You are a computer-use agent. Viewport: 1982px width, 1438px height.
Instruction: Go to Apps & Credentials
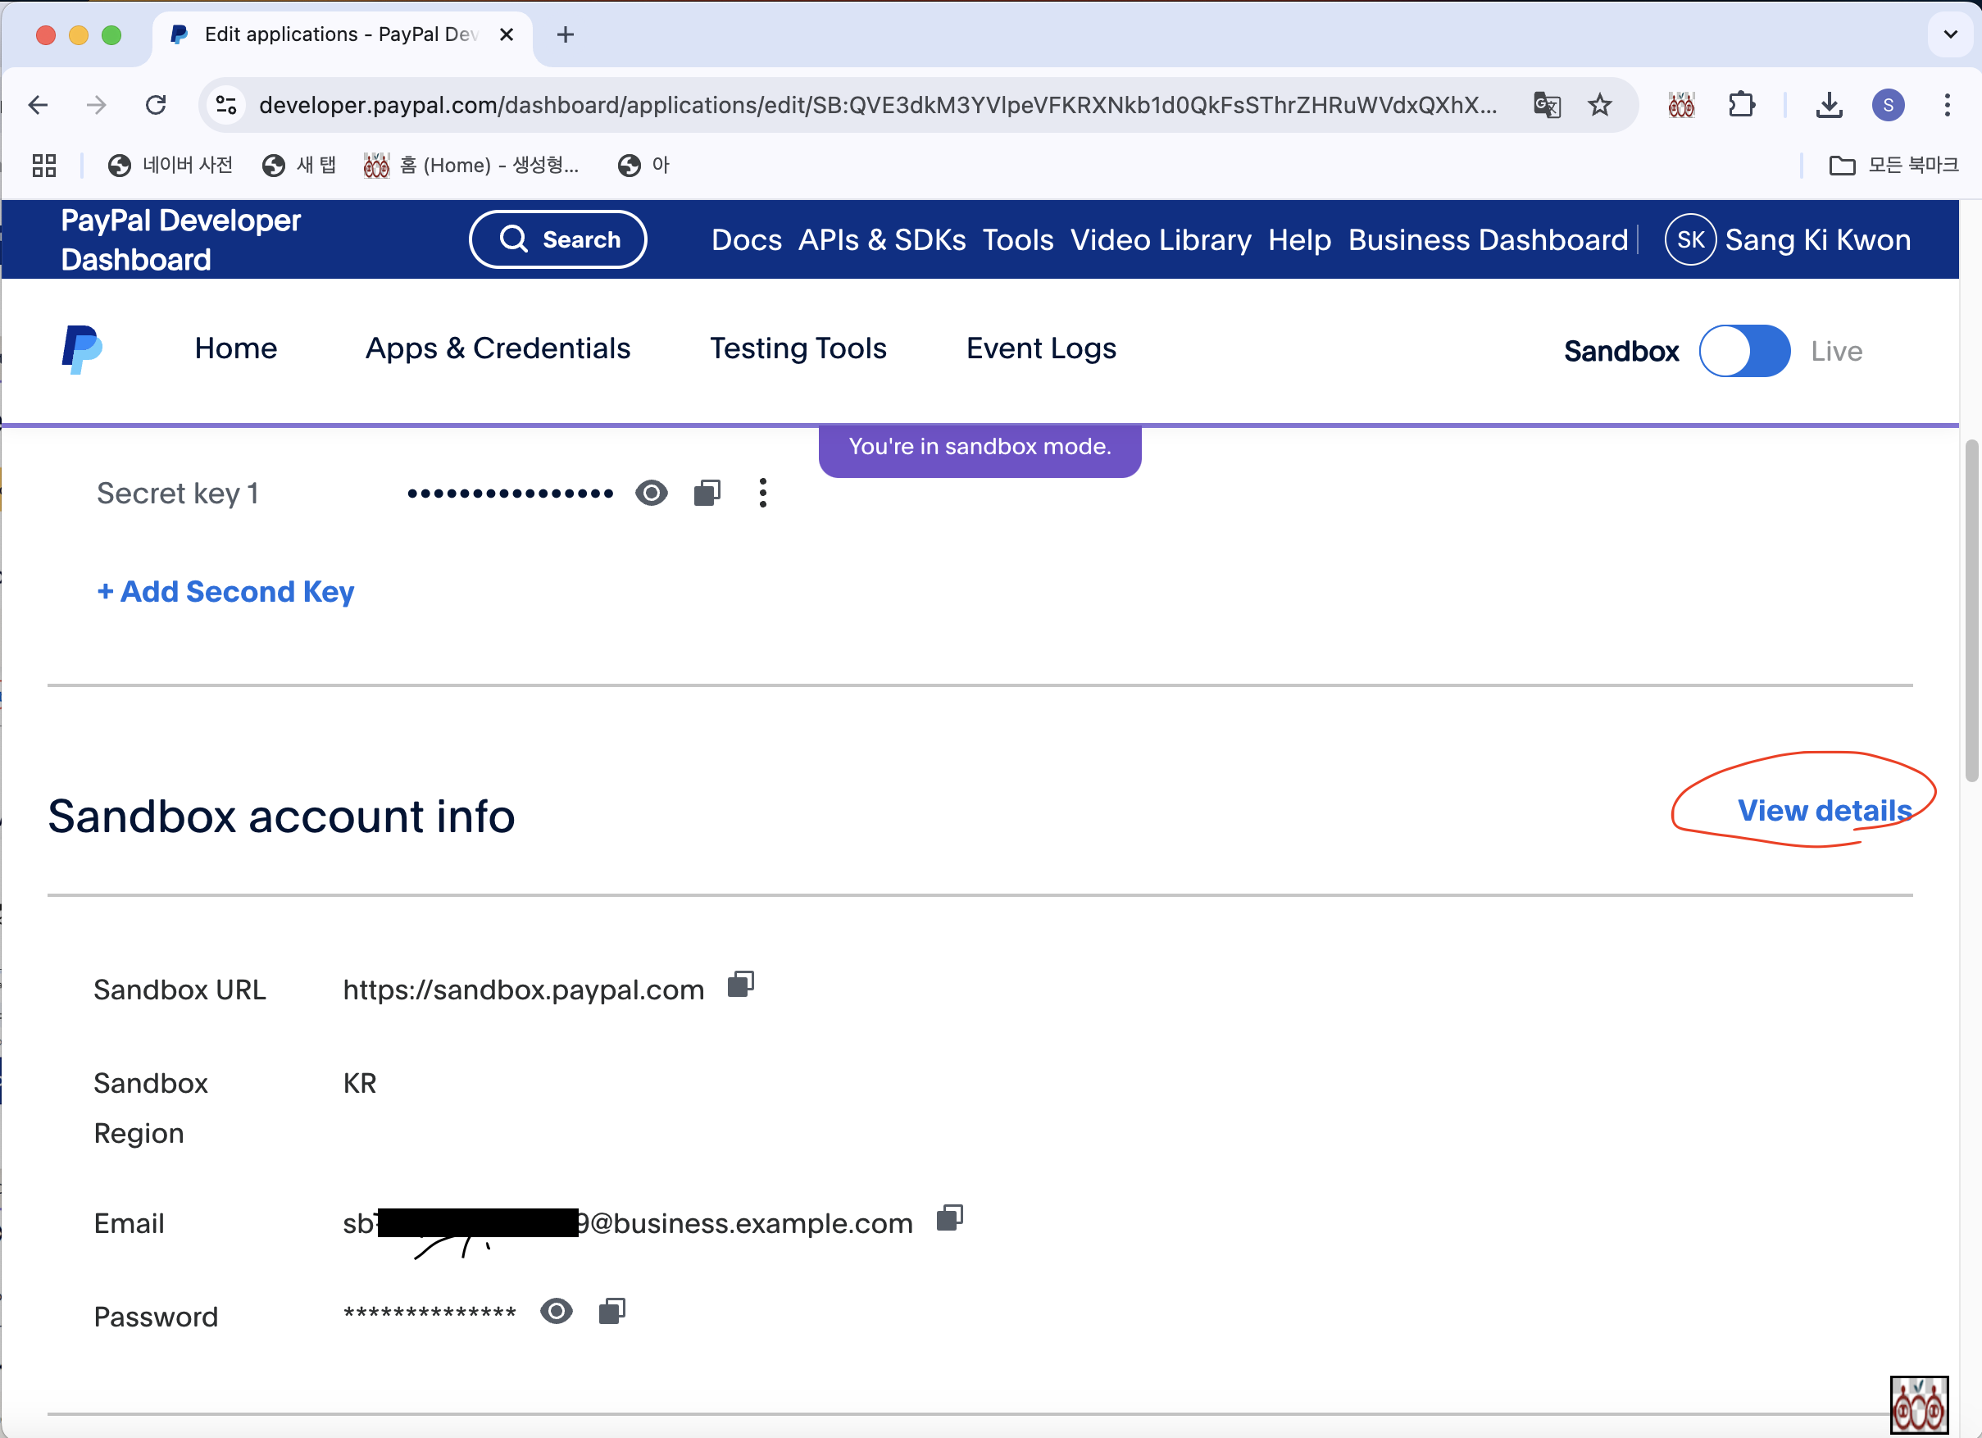[498, 348]
